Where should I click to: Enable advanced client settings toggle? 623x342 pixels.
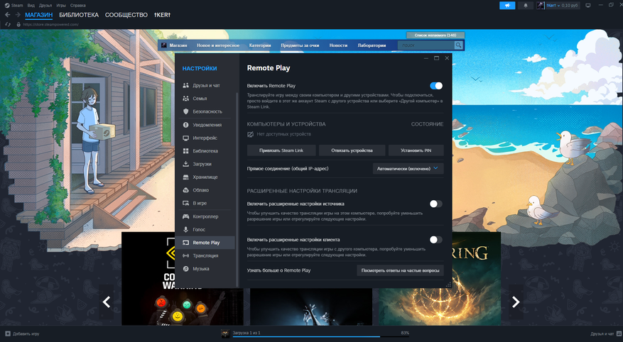[436, 240]
